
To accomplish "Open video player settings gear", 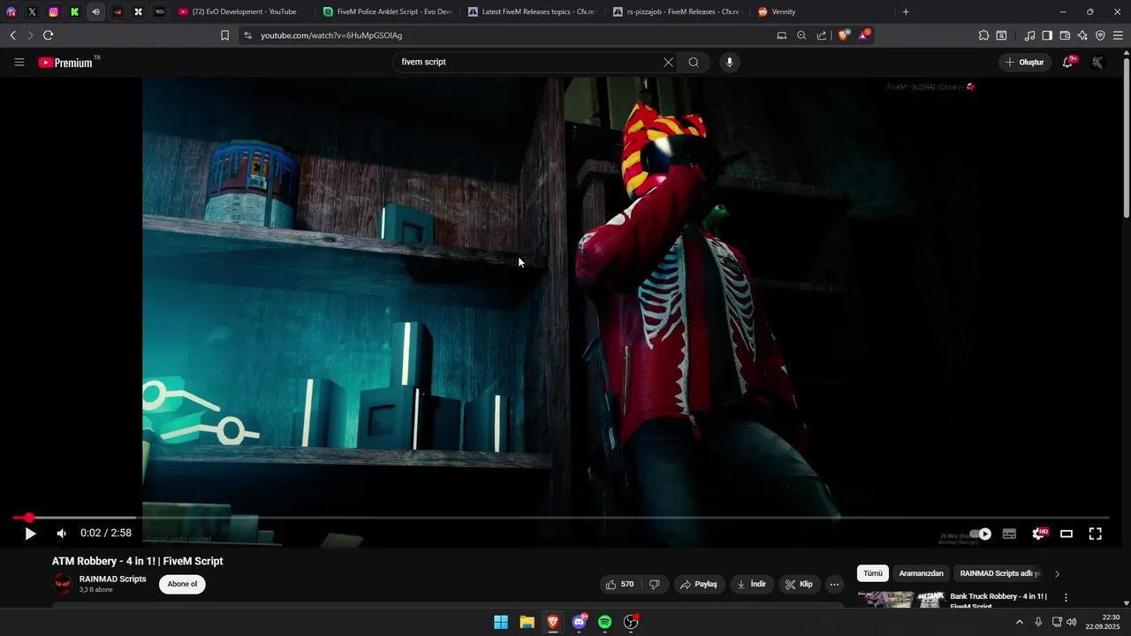I will 1039,534.
